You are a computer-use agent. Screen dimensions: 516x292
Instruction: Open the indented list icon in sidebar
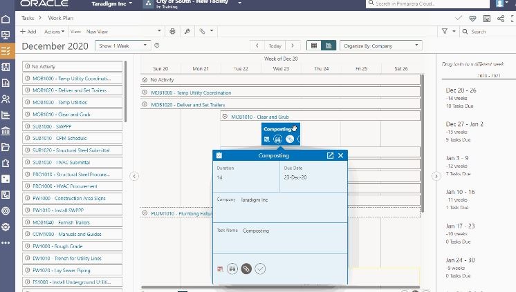coord(6,115)
